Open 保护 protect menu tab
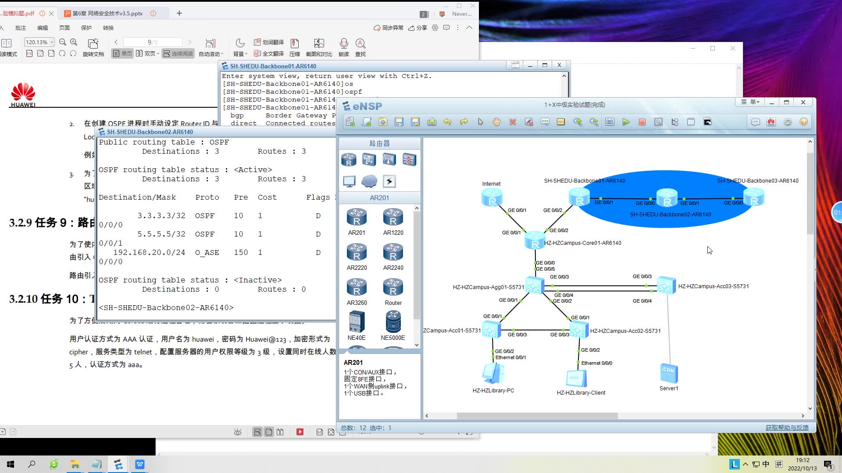 [86, 28]
